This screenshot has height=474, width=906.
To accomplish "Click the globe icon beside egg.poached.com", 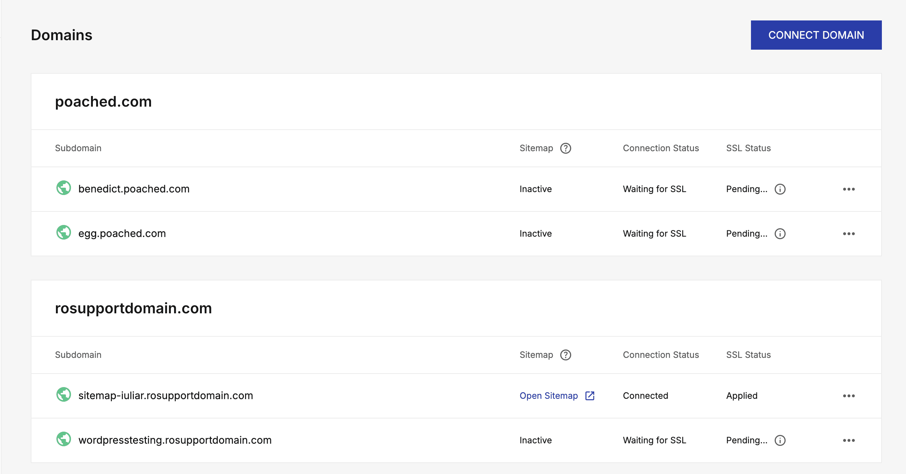I will click(64, 233).
